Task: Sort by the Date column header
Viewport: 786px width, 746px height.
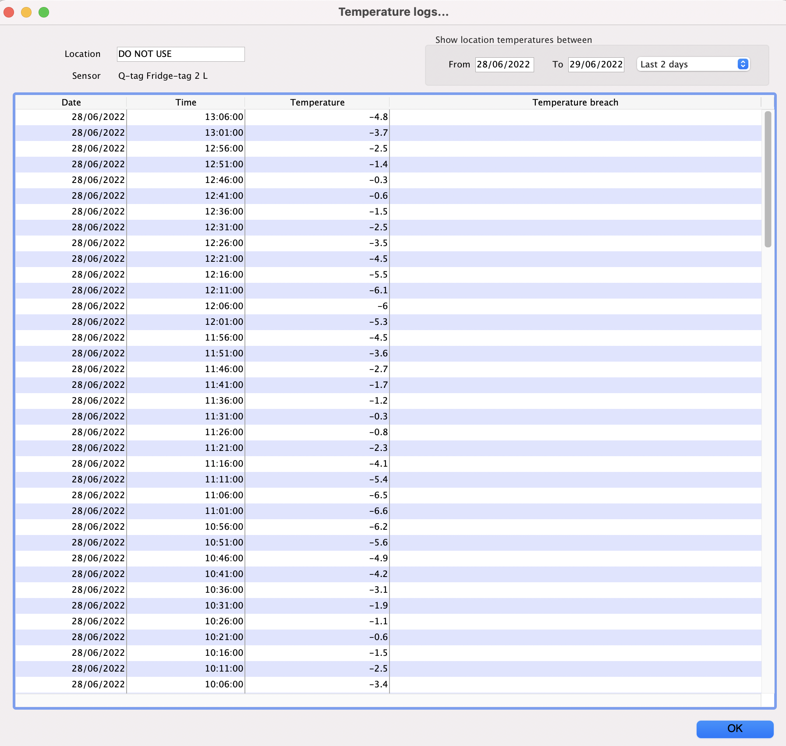Action: tap(71, 102)
